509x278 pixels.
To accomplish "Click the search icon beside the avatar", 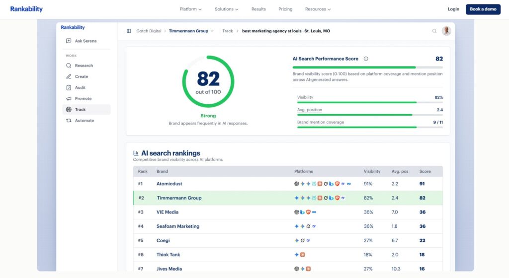I will pyautogui.click(x=434, y=31).
